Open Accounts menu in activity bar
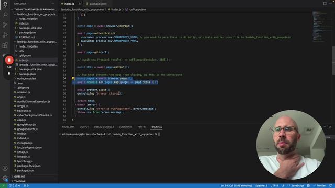 pyautogui.click(x=5, y=168)
